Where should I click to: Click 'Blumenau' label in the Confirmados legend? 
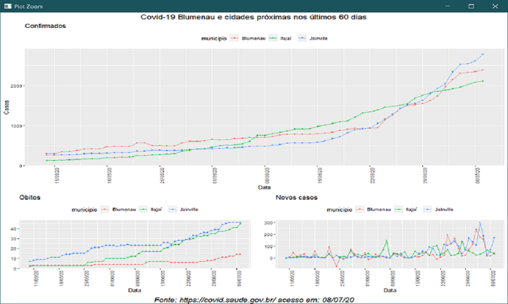point(253,39)
